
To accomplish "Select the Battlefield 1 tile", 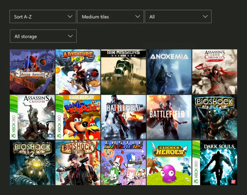I will coord(169,117).
